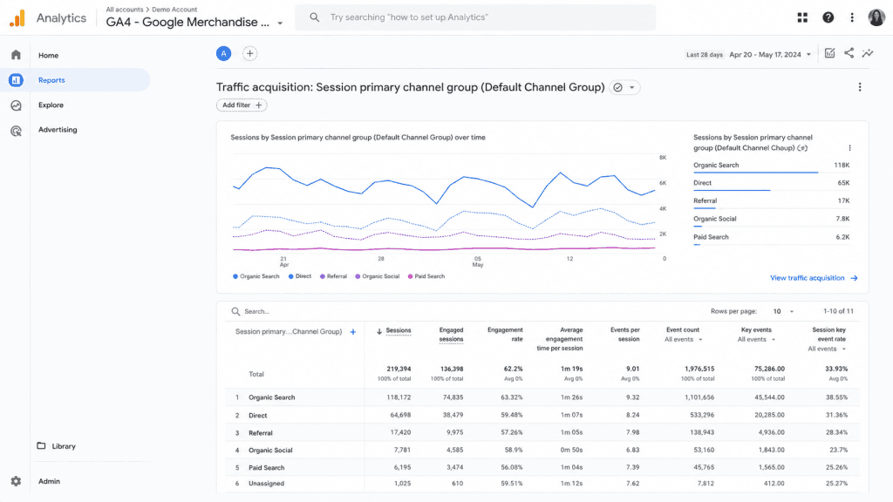Click the customize report icon

point(830,53)
